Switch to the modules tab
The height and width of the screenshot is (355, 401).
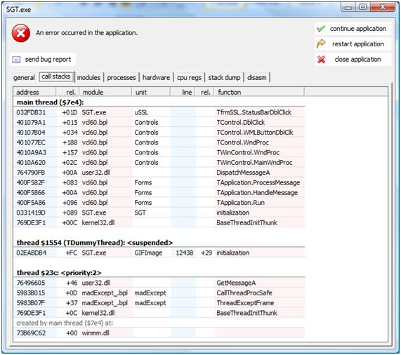pos(88,77)
